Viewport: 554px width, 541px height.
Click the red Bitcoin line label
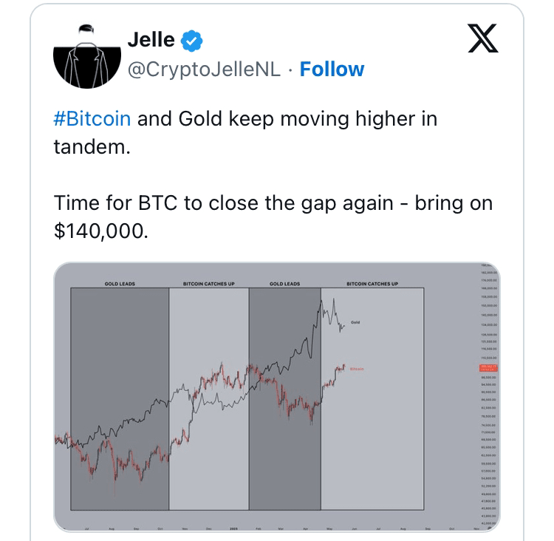point(357,367)
